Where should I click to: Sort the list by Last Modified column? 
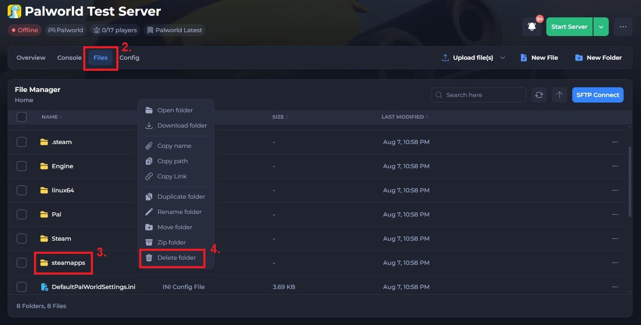point(405,117)
